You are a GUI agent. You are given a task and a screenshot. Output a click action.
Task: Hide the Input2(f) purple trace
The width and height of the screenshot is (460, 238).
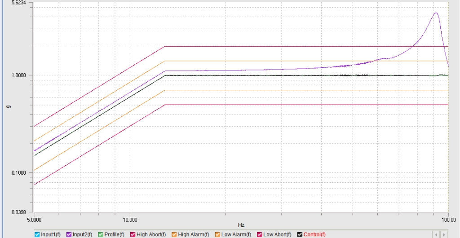point(69,234)
